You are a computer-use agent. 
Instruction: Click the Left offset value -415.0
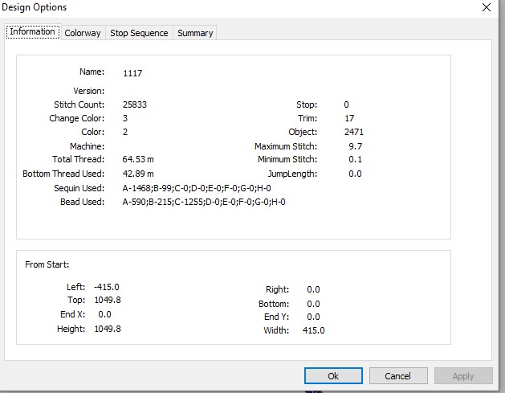click(x=107, y=287)
